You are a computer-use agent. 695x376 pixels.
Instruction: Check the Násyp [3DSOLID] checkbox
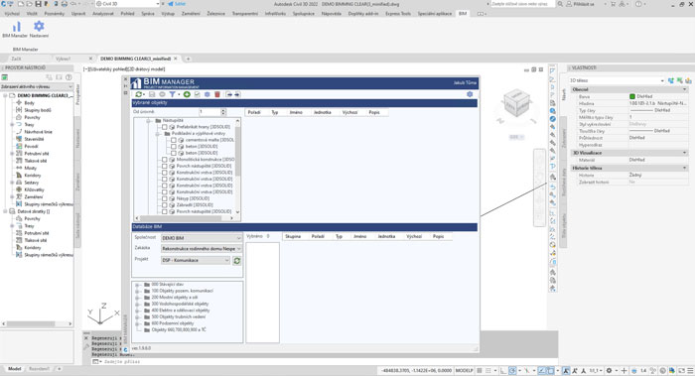coord(165,198)
